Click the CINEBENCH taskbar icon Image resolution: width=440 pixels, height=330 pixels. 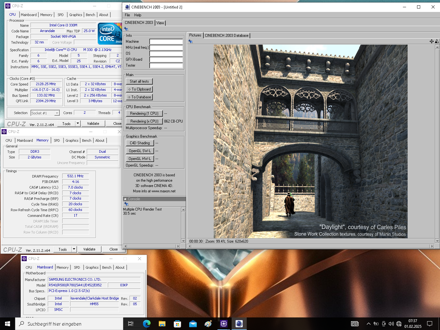pyautogui.click(x=239, y=324)
